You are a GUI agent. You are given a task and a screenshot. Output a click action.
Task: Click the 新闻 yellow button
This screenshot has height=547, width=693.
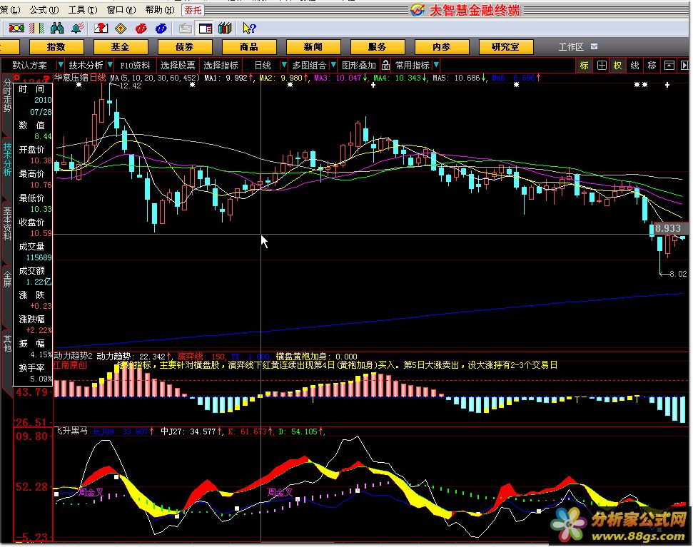coord(313,47)
